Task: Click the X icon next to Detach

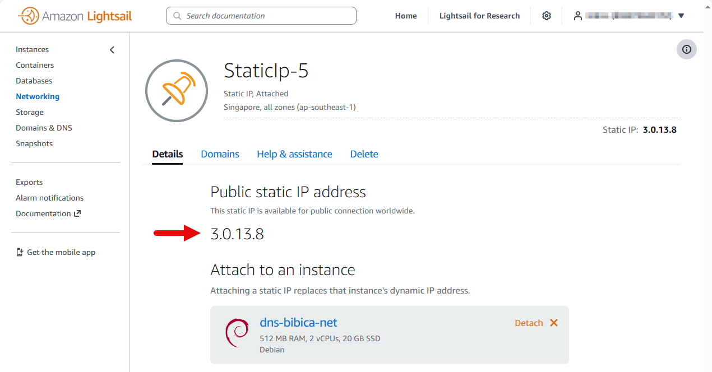Action: (x=554, y=323)
